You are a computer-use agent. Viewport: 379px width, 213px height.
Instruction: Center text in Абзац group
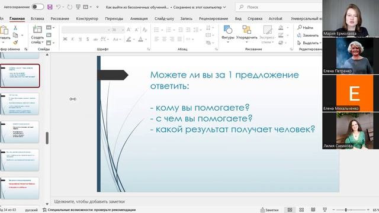click(164, 39)
